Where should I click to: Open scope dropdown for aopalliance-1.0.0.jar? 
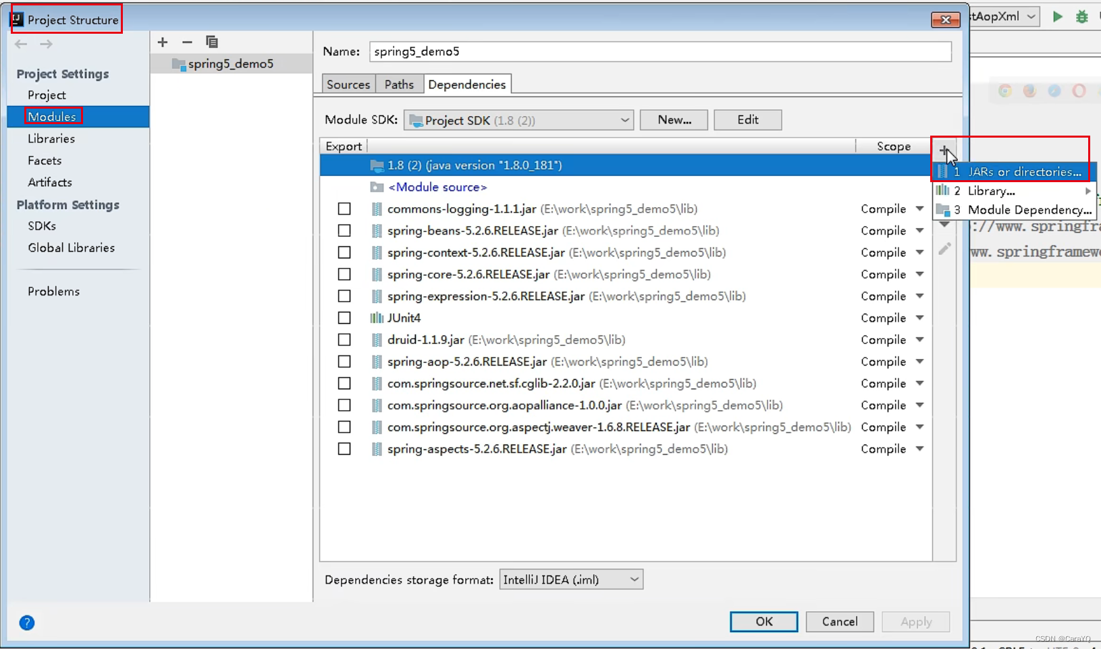pyautogui.click(x=919, y=405)
